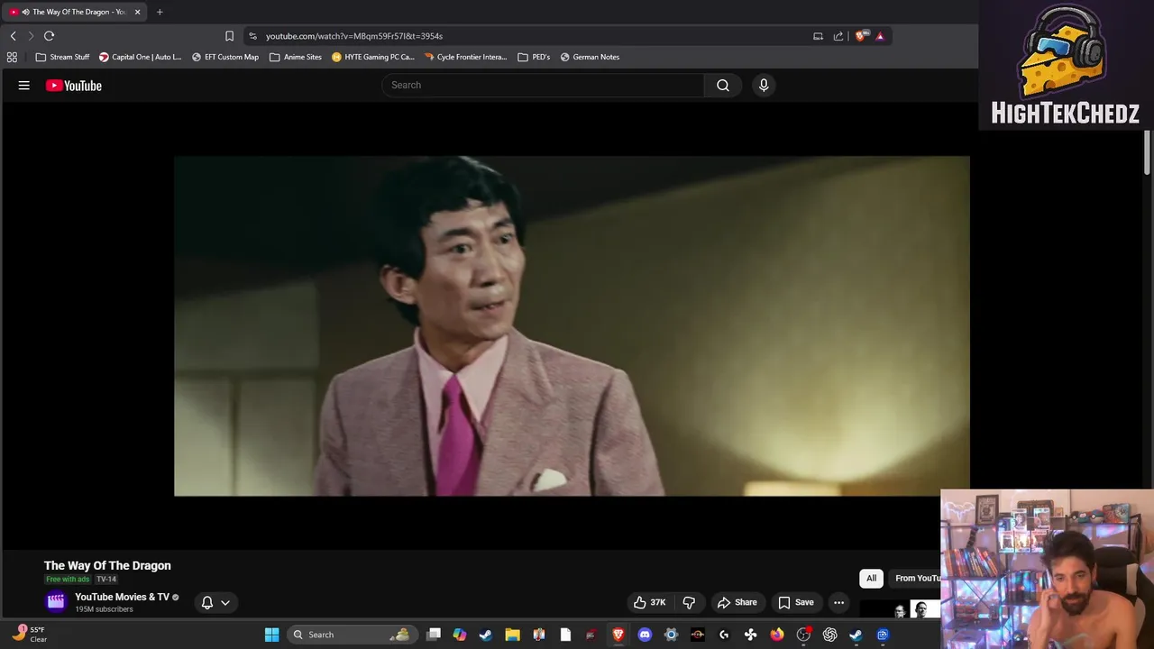Open Stream Stuff bookmarks folder

pyautogui.click(x=62, y=57)
